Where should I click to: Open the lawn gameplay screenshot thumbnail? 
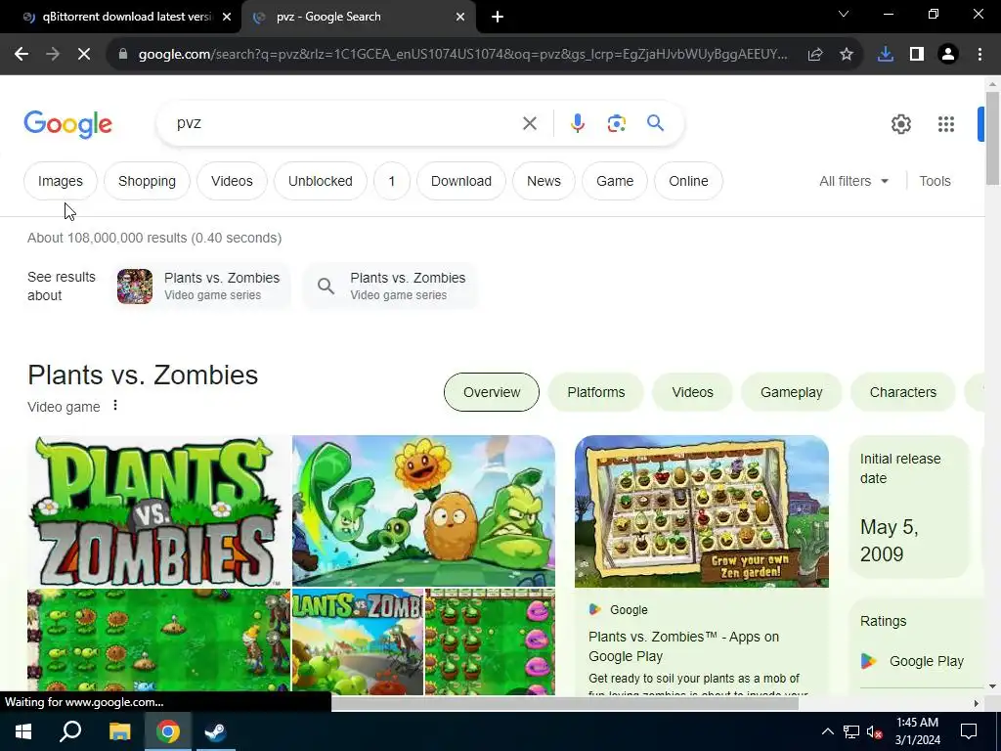coord(158,641)
